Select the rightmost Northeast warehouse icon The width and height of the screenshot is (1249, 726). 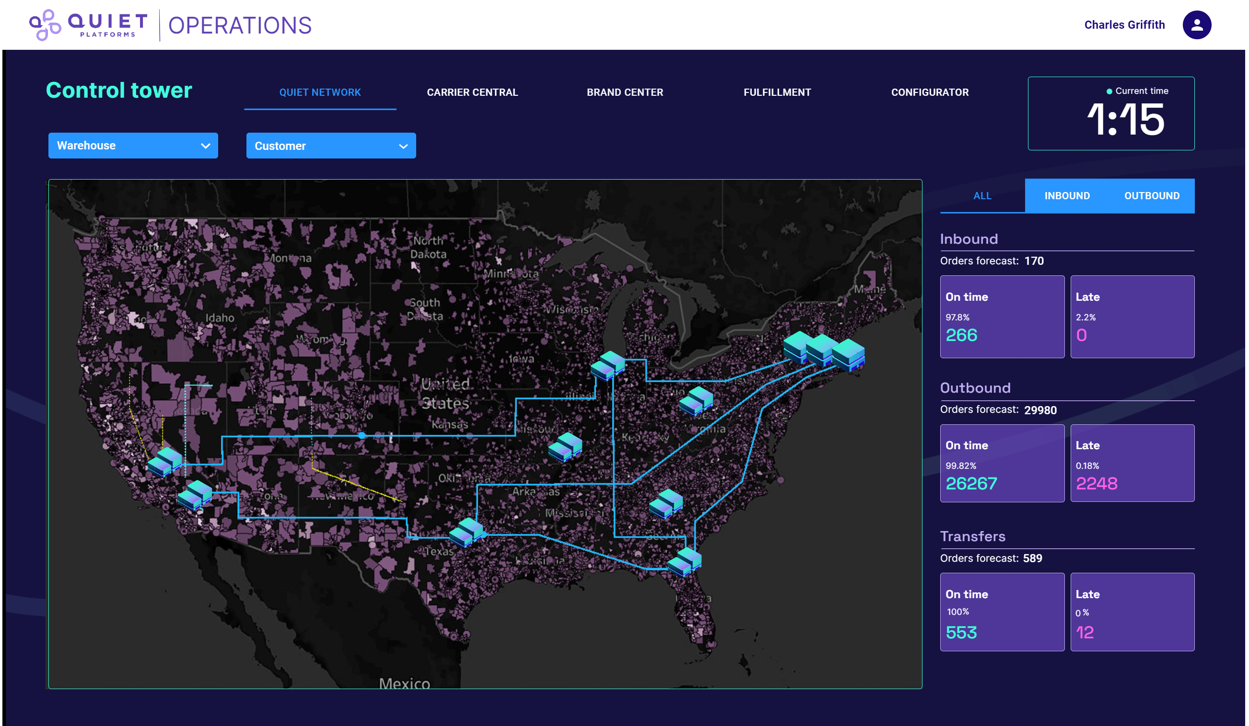tap(848, 355)
